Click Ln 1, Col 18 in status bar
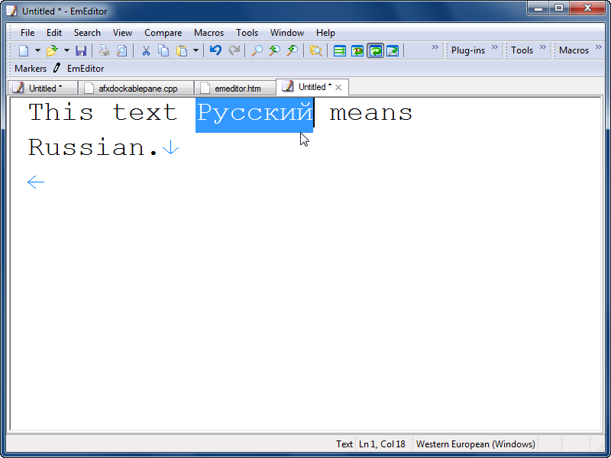The width and height of the screenshot is (611, 458). coord(382,444)
